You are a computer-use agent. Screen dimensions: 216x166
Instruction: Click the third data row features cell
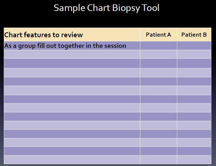click(x=72, y=63)
